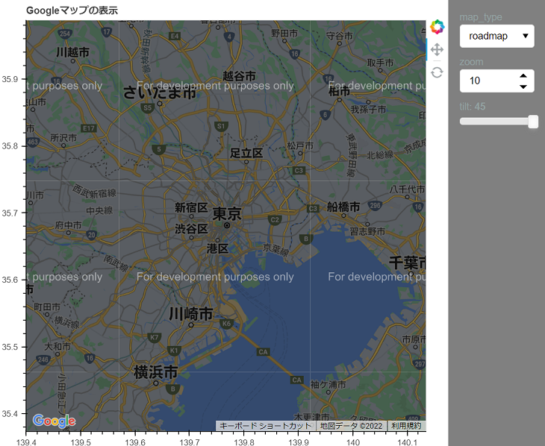Image resolution: width=545 pixels, height=446 pixels.
Task: Click the 松戸市 map label
Action: pyautogui.click(x=300, y=146)
